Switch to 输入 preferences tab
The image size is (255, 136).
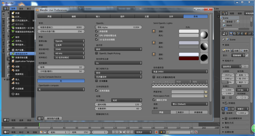98,16
